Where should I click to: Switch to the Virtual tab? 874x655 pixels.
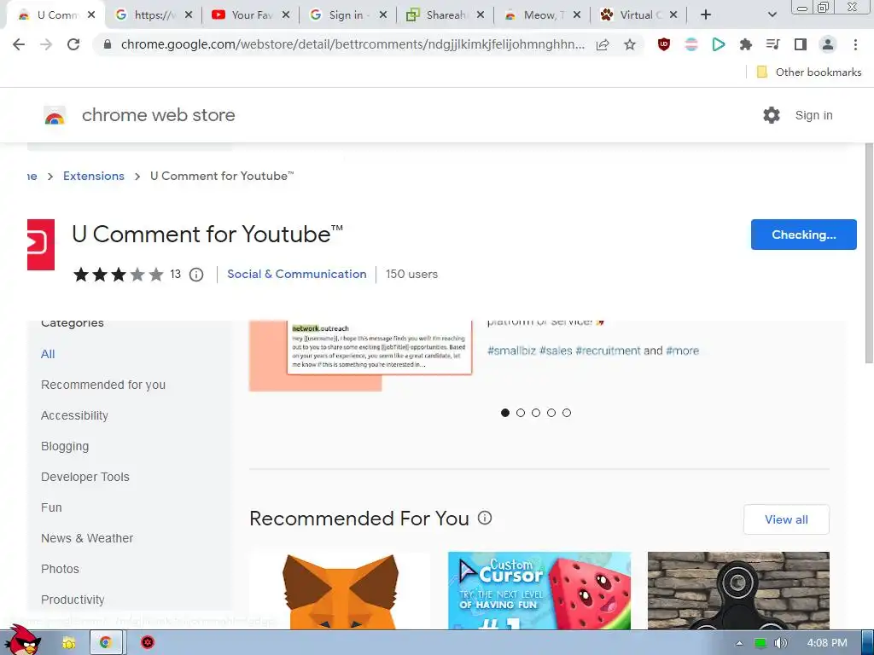point(638,15)
